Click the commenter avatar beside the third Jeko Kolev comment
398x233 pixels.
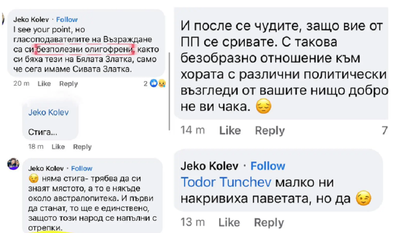(x=13, y=164)
